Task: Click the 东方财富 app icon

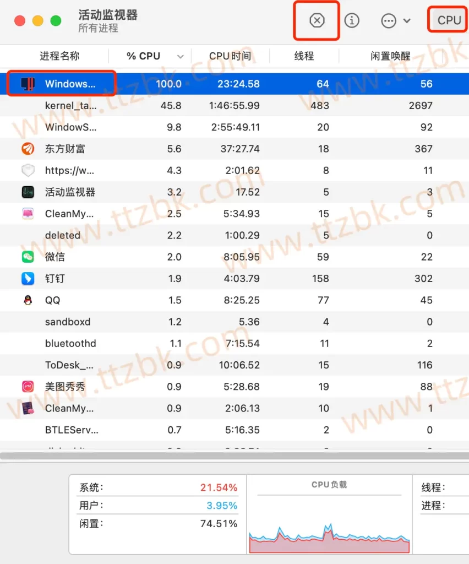Action: click(28, 149)
